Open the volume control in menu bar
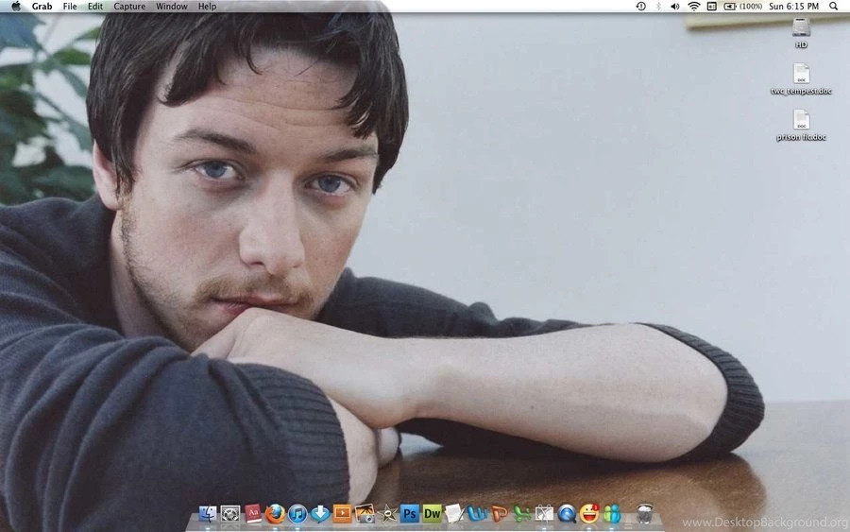This screenshot has width=850, height=532. 675,7
